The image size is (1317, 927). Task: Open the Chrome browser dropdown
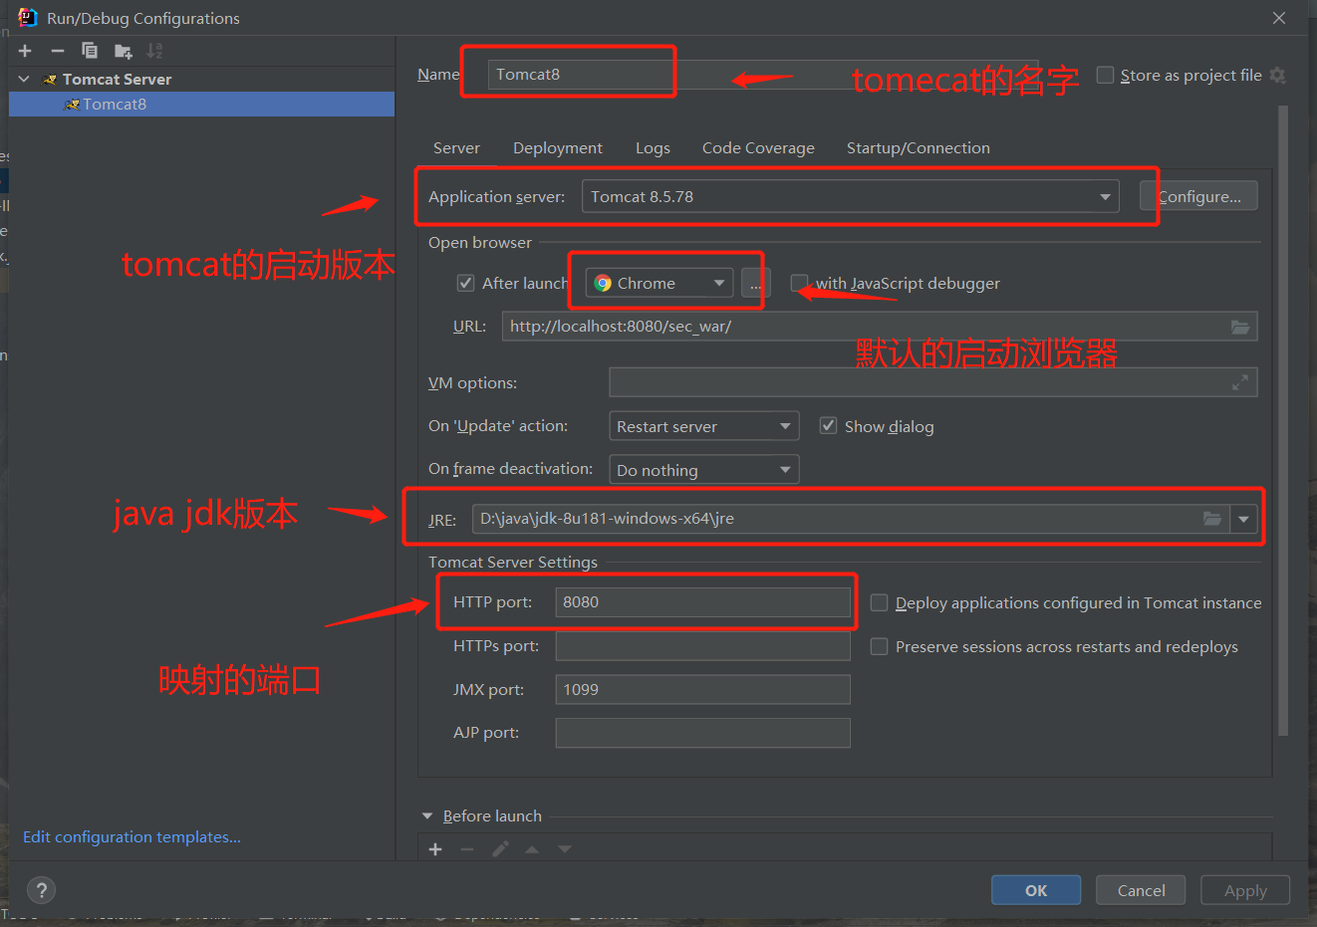click(x=659, y=284)
